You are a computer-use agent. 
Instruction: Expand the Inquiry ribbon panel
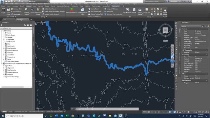tap(150, 17)
